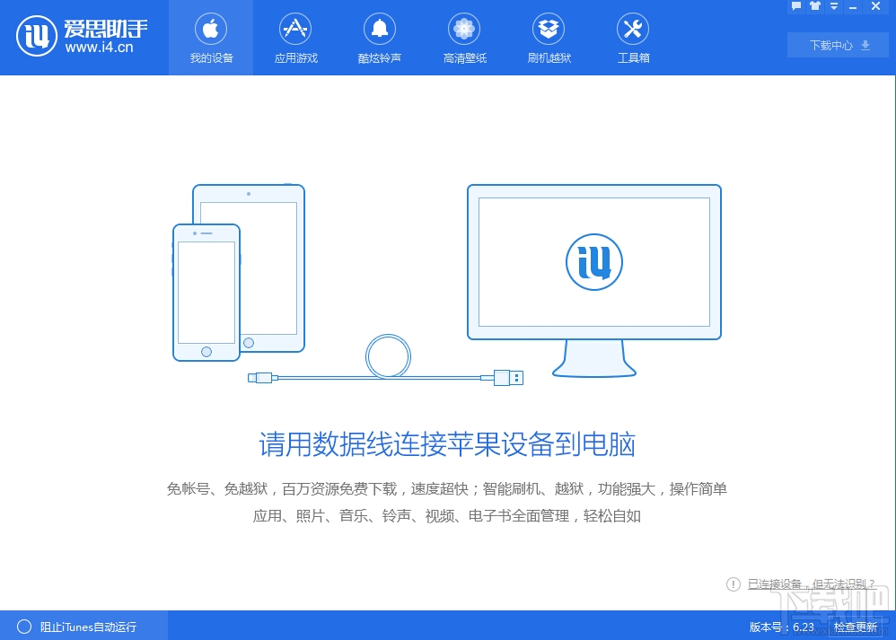Open 下载中心 download center

pos(839,45)
